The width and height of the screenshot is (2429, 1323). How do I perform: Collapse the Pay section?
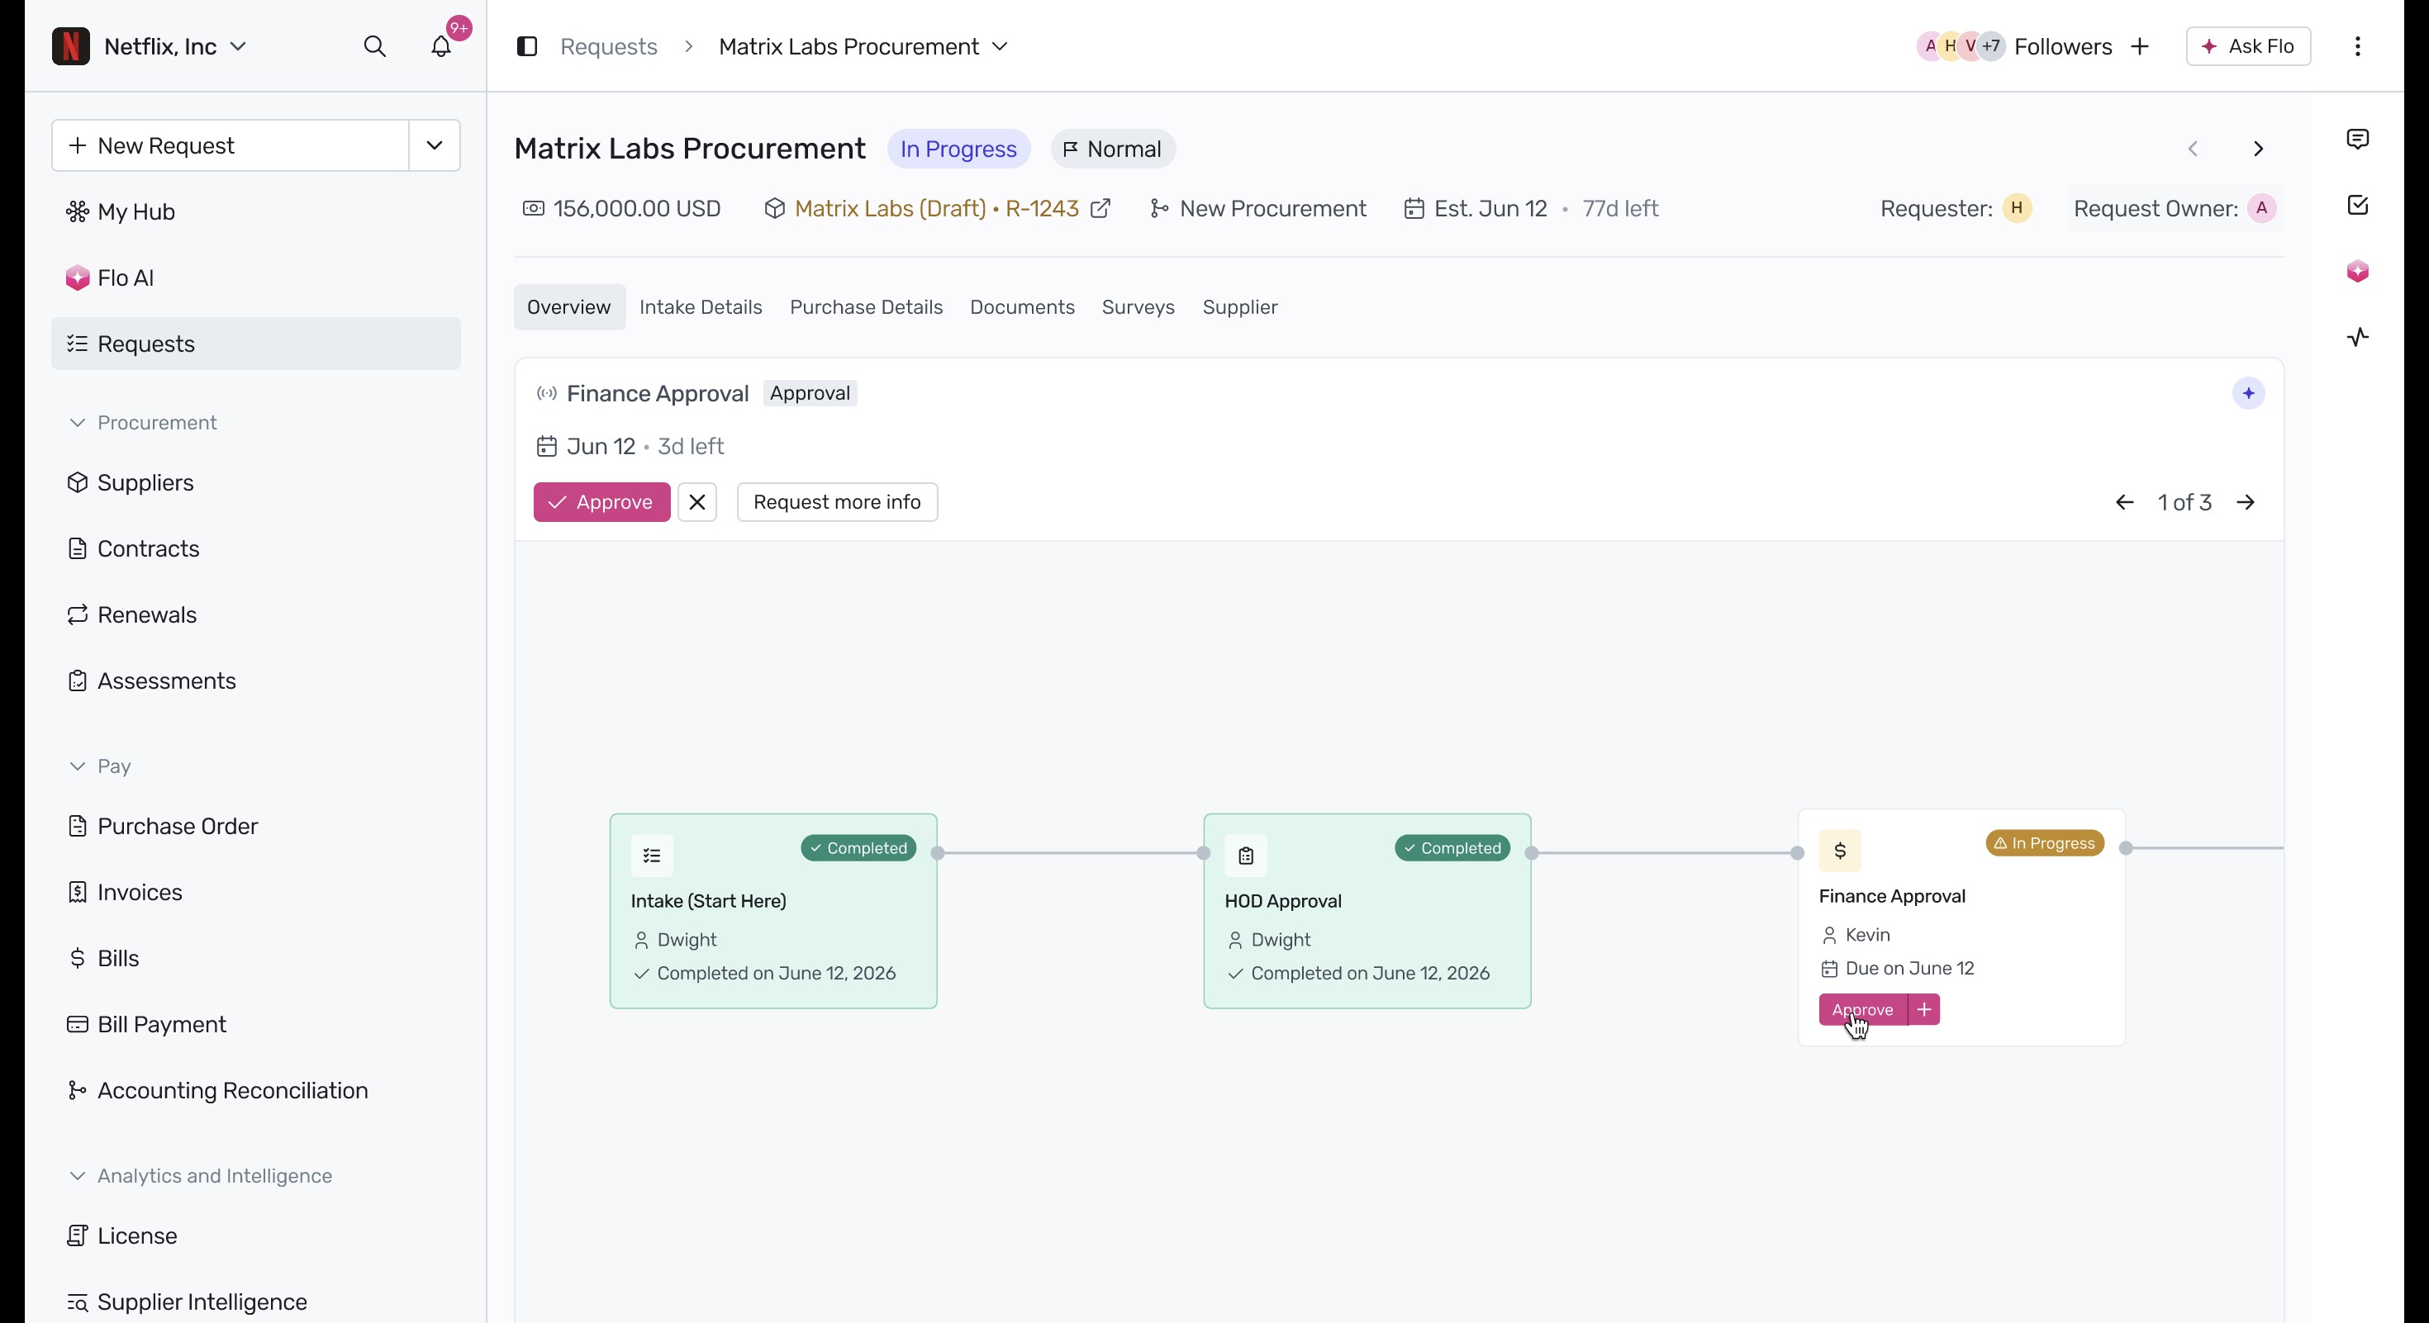pos(100,766)
